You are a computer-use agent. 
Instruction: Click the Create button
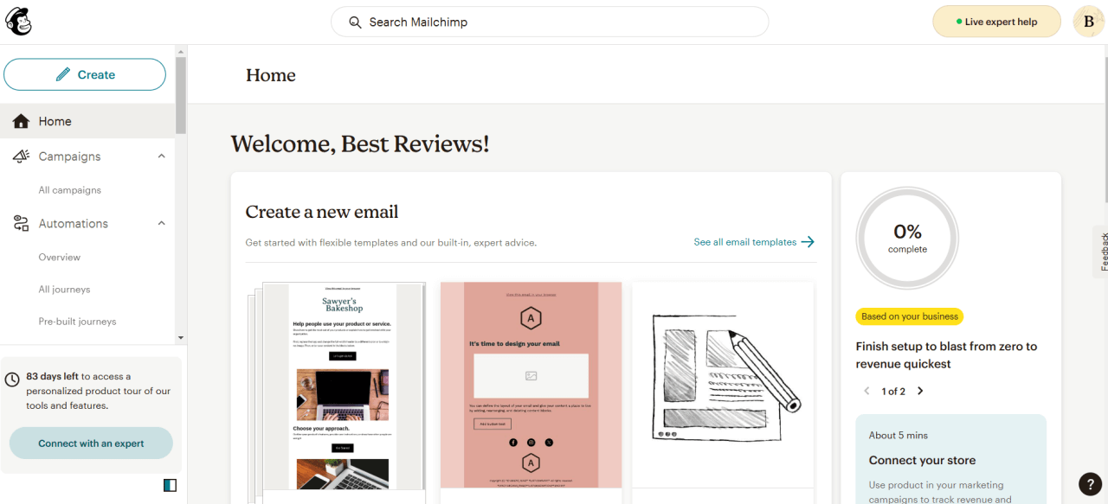pos(84,74)
